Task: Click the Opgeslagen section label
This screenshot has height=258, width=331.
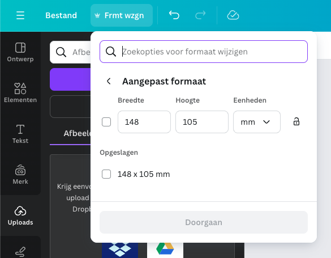Action: click(x=119, y=153)
